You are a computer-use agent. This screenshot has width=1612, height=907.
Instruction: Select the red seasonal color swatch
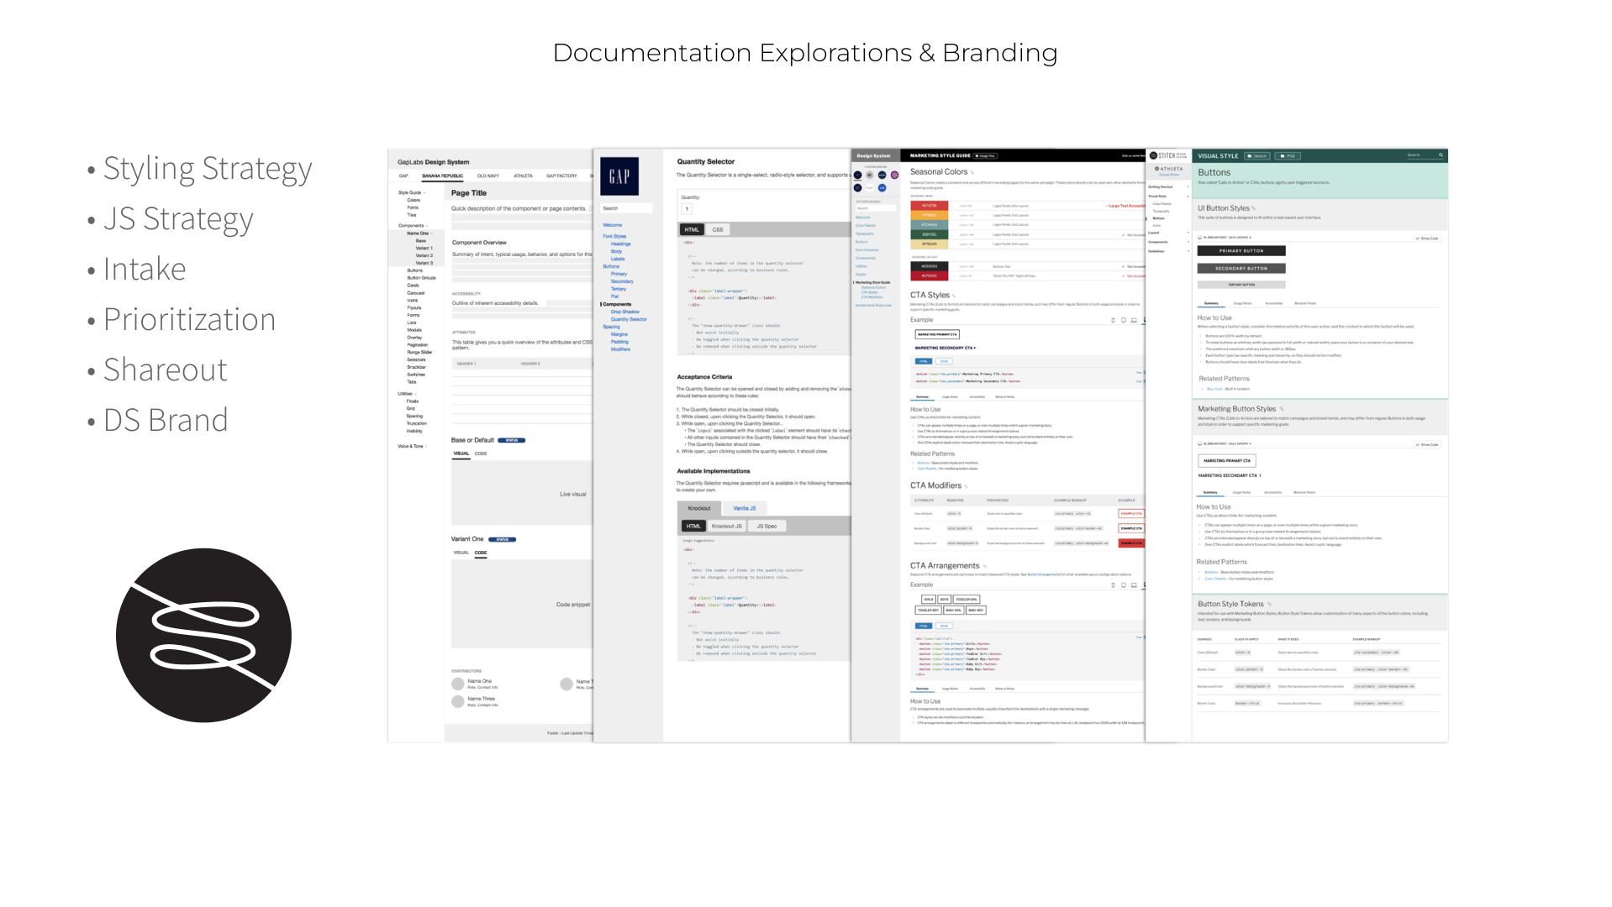(930, 206)
